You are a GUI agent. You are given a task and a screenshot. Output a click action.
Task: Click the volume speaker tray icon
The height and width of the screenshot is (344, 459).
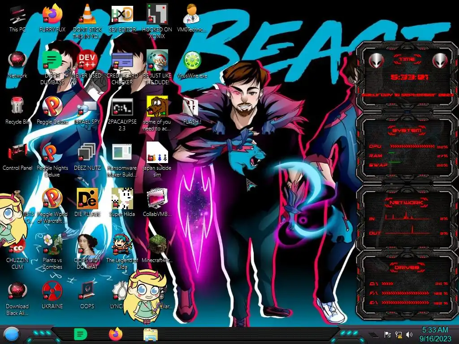(409, 334)
